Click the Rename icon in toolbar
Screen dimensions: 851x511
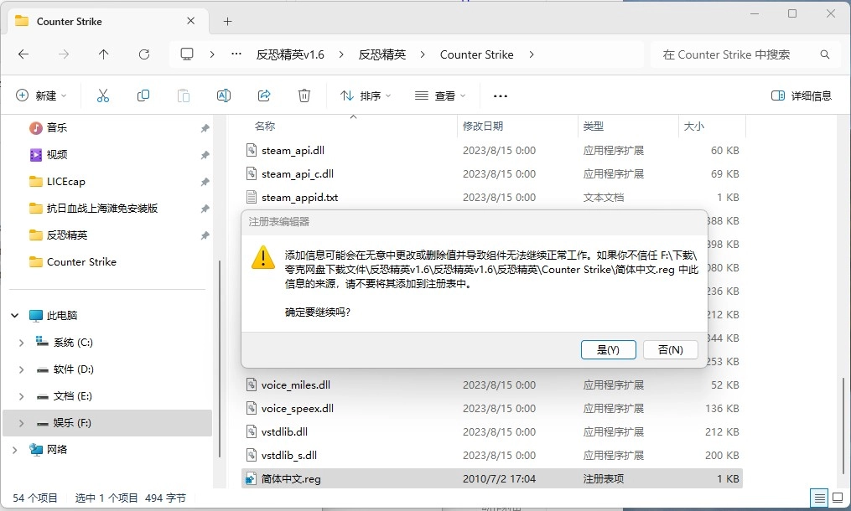(x=224, y=95)
